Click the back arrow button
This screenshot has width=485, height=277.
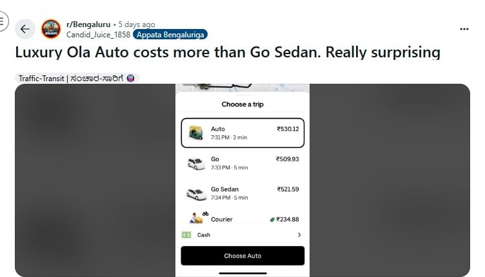coord(25,29)
